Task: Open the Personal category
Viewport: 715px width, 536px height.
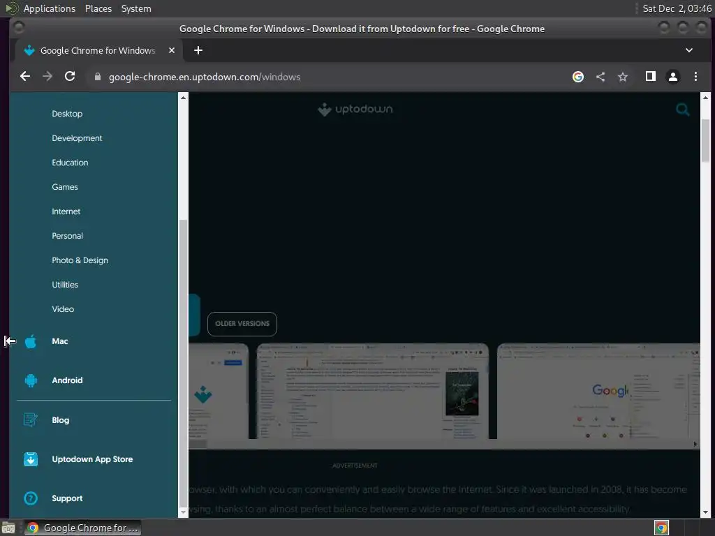Action: [x=68, y=236]
